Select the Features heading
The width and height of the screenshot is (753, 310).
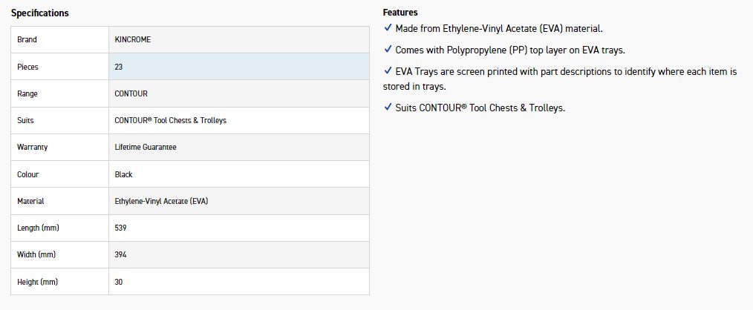click(400, 13)
